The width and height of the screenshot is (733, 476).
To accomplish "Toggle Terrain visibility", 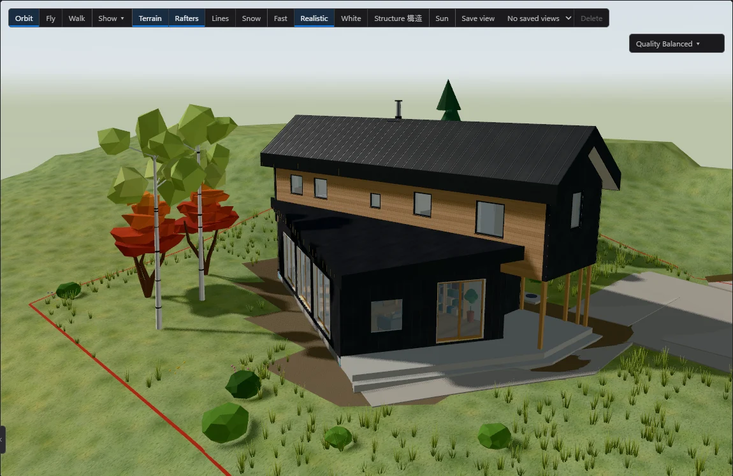I will point(150,18).
